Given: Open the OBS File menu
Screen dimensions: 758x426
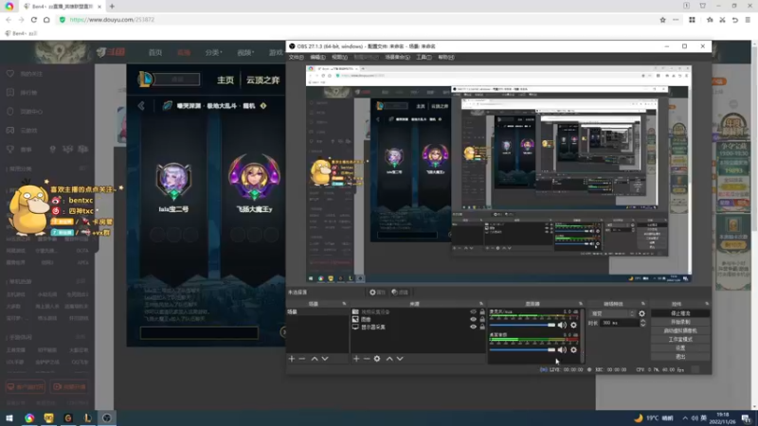Looking at the screenshot, I should (296, 57).
